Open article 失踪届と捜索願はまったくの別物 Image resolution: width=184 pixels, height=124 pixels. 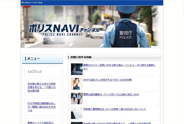click(x=115, y=109)
